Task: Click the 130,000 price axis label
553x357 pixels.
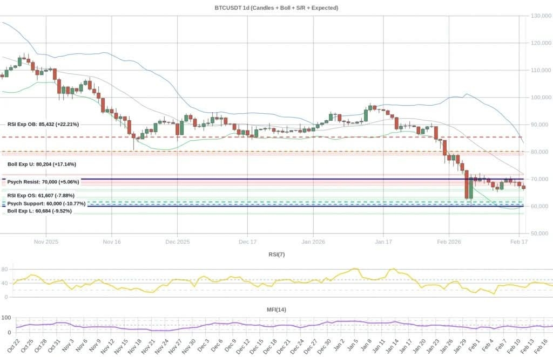Action: pyautogui.click(x=541, y=16)
